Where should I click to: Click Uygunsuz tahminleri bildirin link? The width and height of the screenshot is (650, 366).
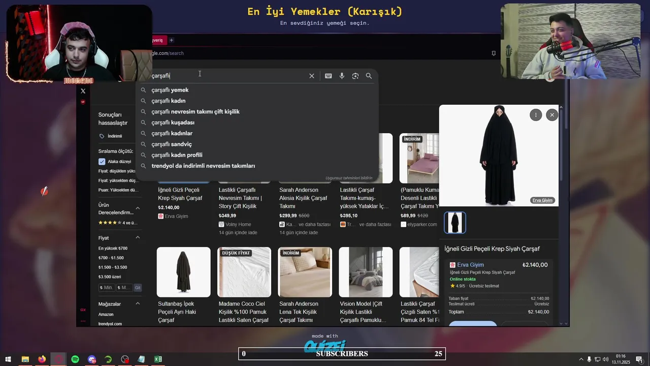coord(349,178)
